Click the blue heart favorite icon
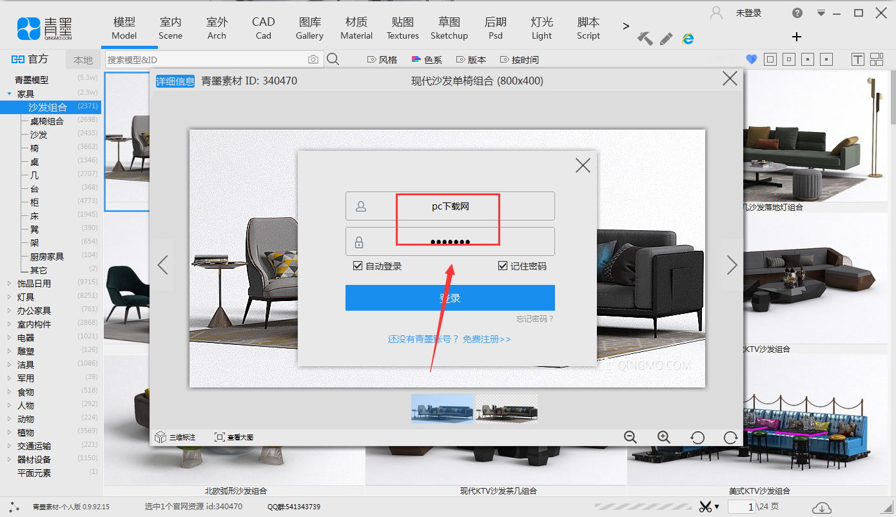 (x=752, y=59)
